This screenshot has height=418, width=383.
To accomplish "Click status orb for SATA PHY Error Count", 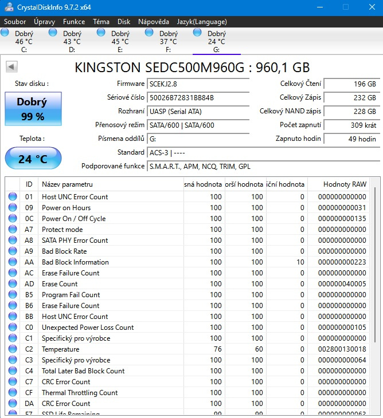I will [x=13, y=240].
